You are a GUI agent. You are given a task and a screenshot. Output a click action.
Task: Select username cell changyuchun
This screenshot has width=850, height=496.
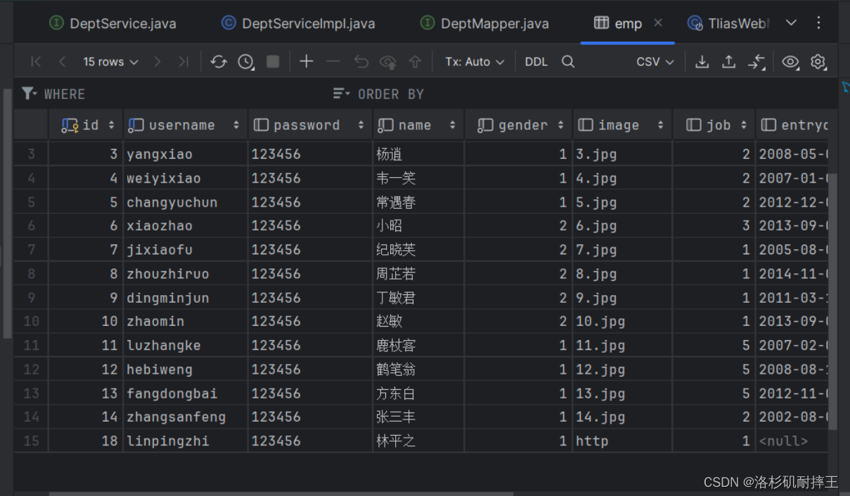186,202
